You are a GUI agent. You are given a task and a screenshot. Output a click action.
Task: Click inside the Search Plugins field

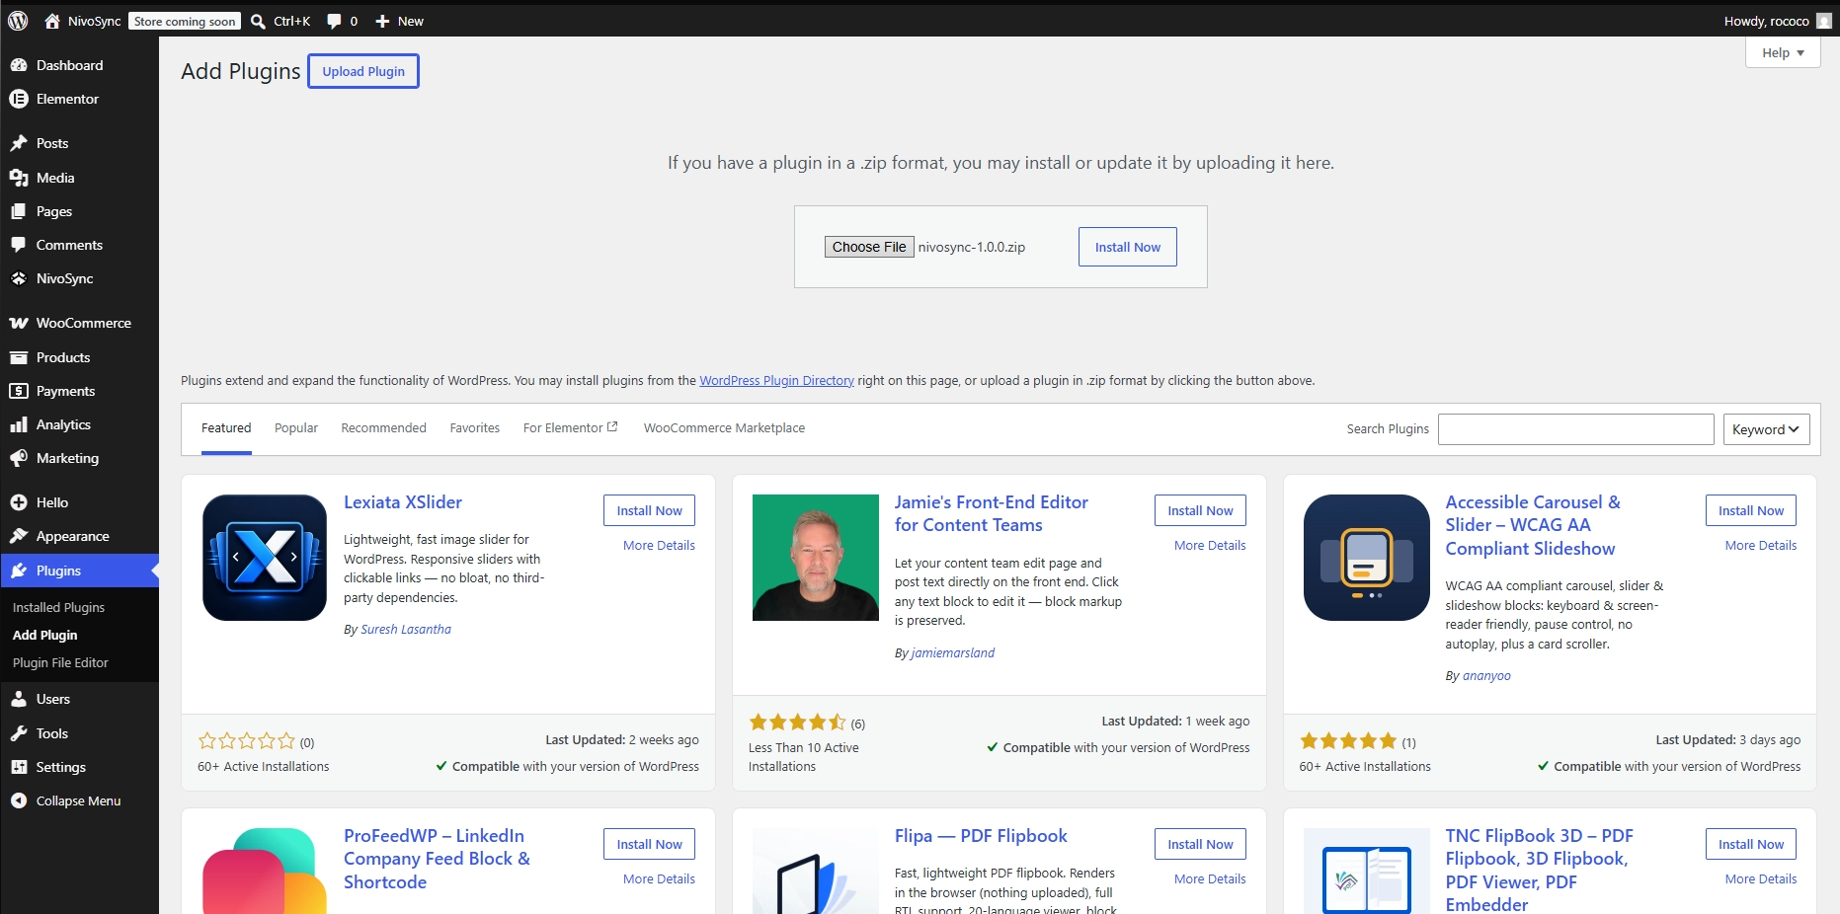pyautogui.click(x=1575, y=429)
